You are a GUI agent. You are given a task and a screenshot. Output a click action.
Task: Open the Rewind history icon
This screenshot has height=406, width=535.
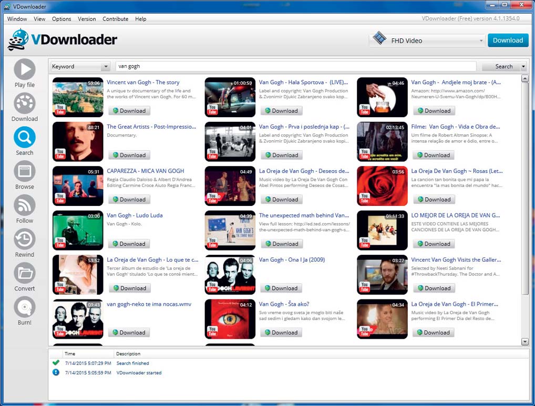(x=25, y=239)
